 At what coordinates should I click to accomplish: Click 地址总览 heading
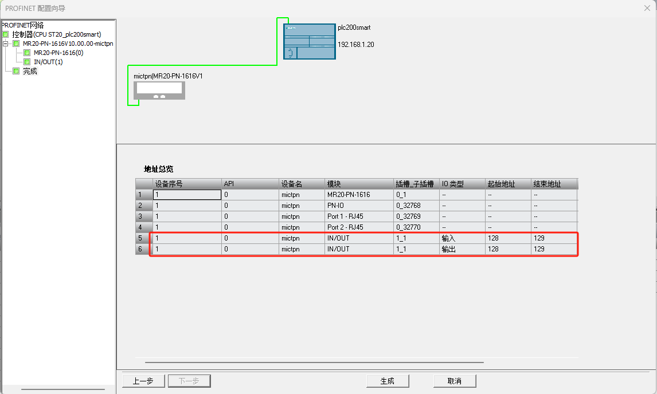click(158, 169)
